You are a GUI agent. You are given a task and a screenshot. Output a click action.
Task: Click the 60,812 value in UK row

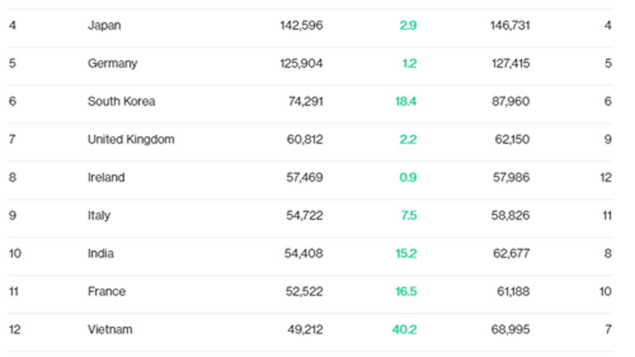coord(304,140)
